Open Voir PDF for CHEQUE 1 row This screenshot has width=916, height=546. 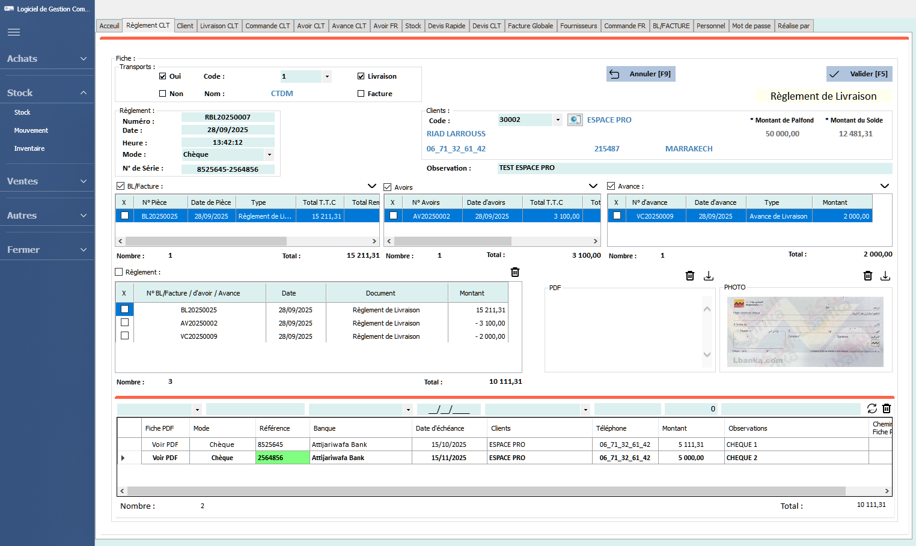[x=165, y=444]
